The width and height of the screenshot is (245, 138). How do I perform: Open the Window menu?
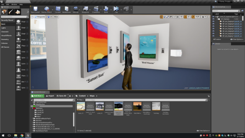tap(14, 4)
